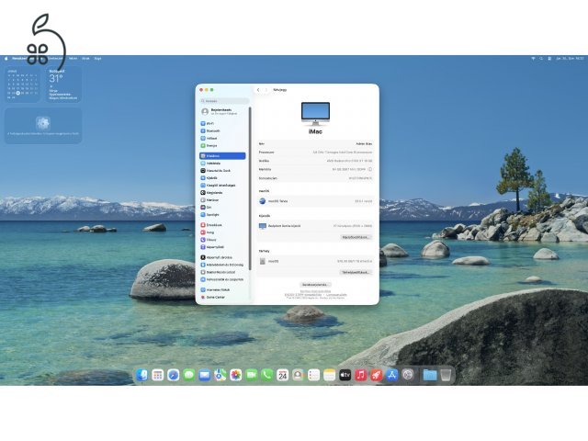Image resolution: width=588 pixels, height=441 pixels.
Task: Open Spotlight settings in the sidebar
Action: pos(222,214)
